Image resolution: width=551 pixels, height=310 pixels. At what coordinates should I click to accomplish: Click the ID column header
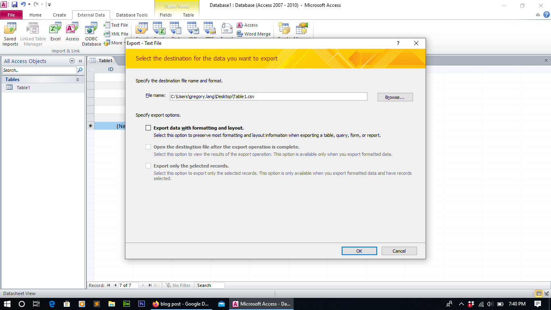pos(111,69)
